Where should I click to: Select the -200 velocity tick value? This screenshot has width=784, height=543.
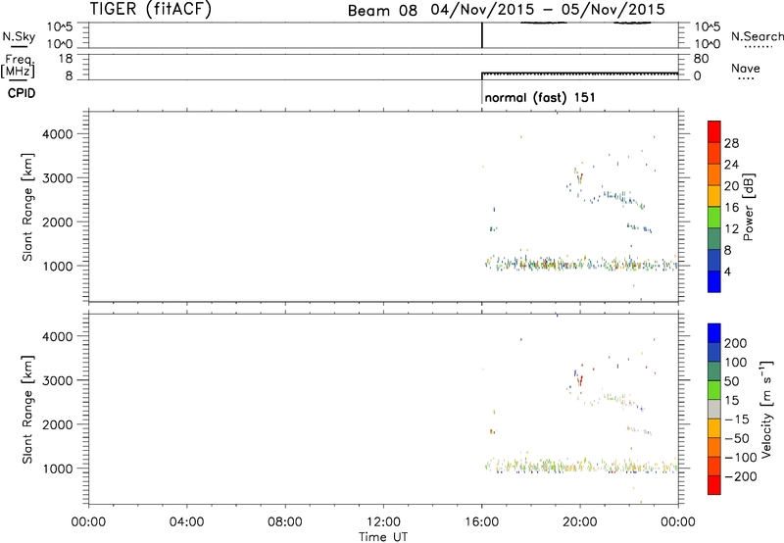pos(741,476)
